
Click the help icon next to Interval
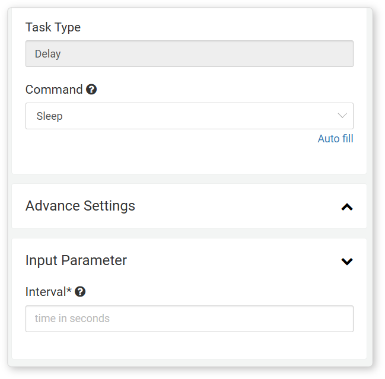[80, 292]
